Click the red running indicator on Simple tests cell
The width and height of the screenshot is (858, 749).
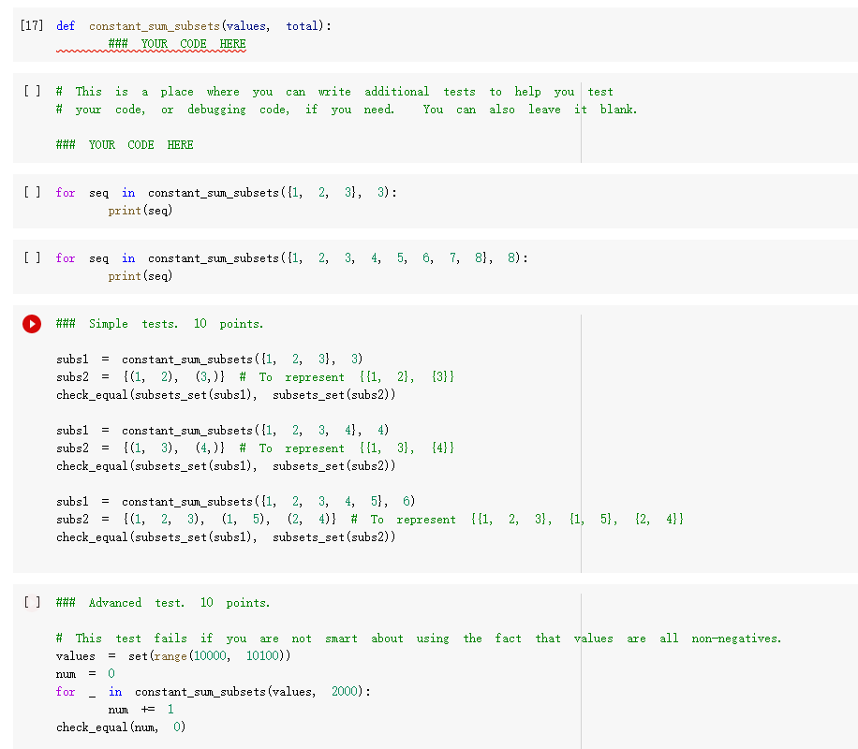pyautogui.click(x=31, y=323)
